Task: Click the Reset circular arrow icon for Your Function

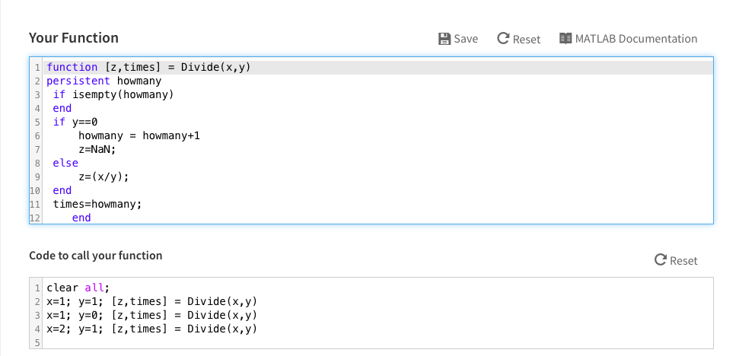Action: 503,39
